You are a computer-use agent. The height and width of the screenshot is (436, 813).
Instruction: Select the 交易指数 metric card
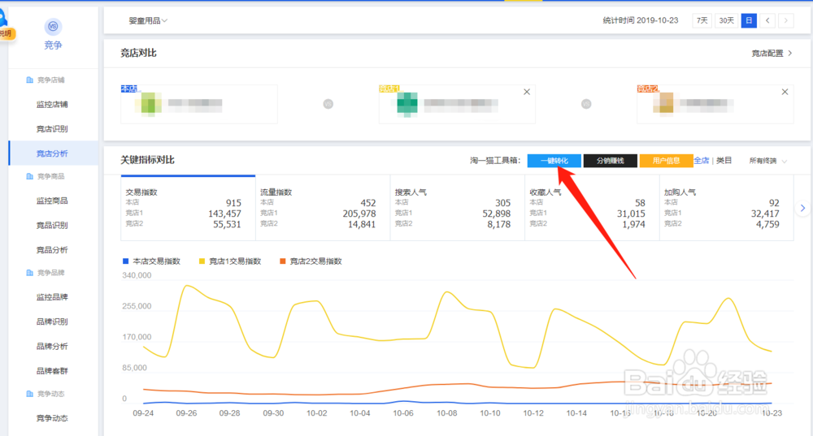[188, 208]
